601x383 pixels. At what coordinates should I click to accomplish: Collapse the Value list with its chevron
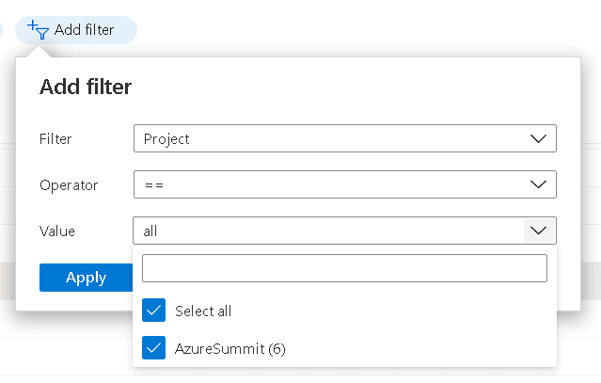pyautogui.click(x=539, y=231)
